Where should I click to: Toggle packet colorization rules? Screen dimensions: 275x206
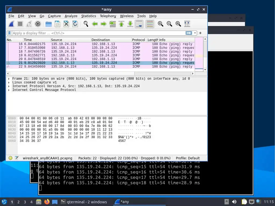tap(150, 24)
